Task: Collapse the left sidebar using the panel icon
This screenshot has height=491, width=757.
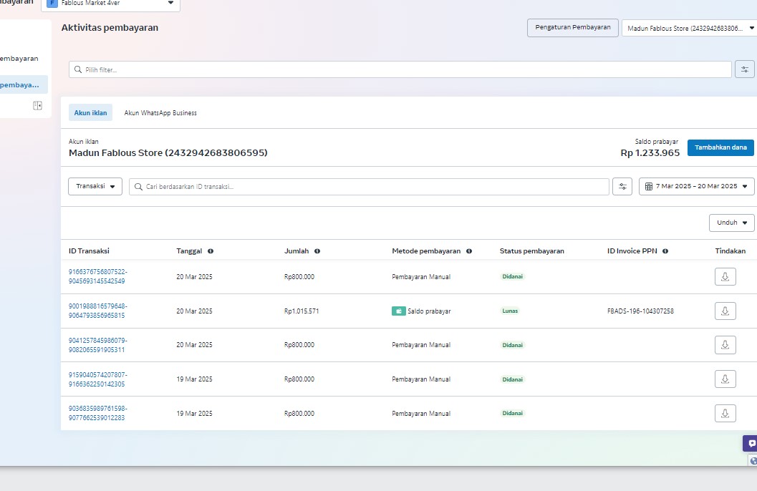Action: 37,106
